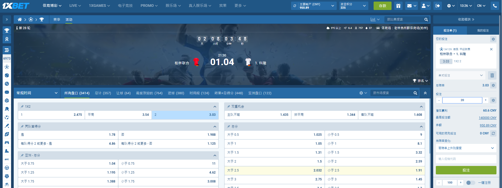This screenshot has height=188, width=502.
Task: Click the promo code input field
Action: click(466, 159)
